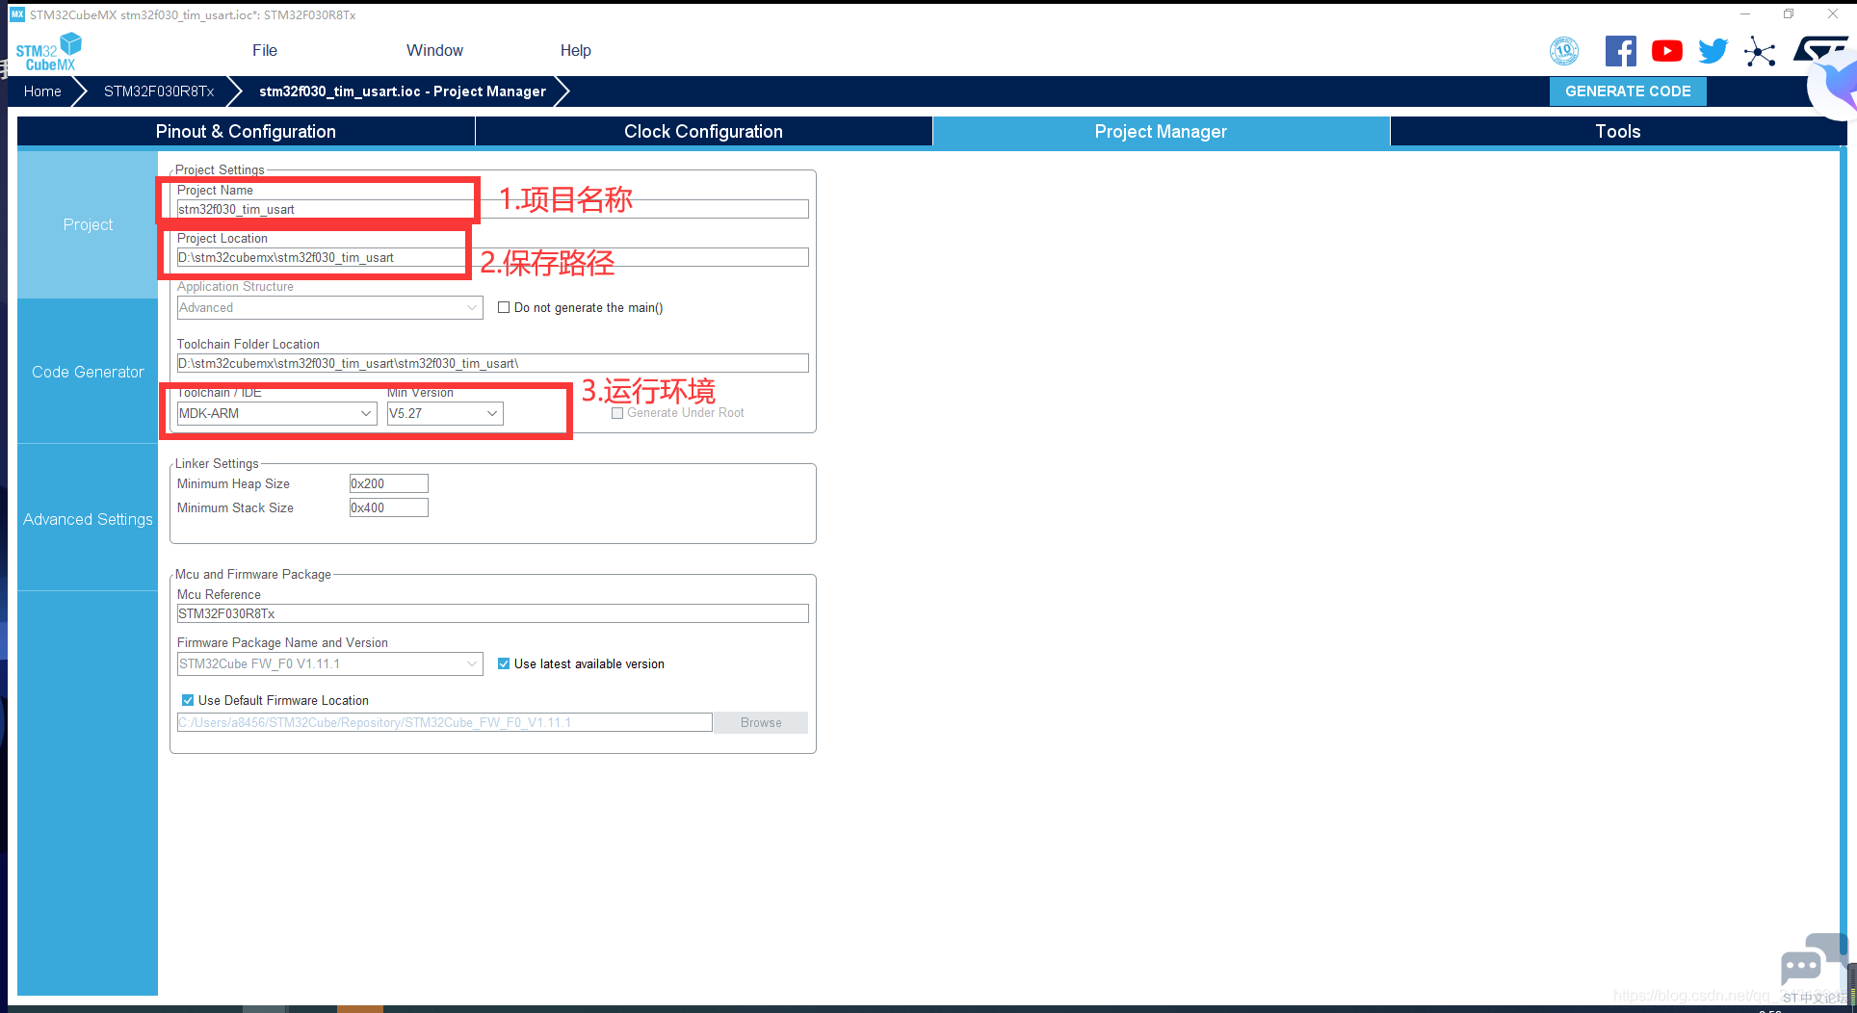Click the Mcu Reference field
Screen dimensions: 1857x1013
tap(492, 614)
